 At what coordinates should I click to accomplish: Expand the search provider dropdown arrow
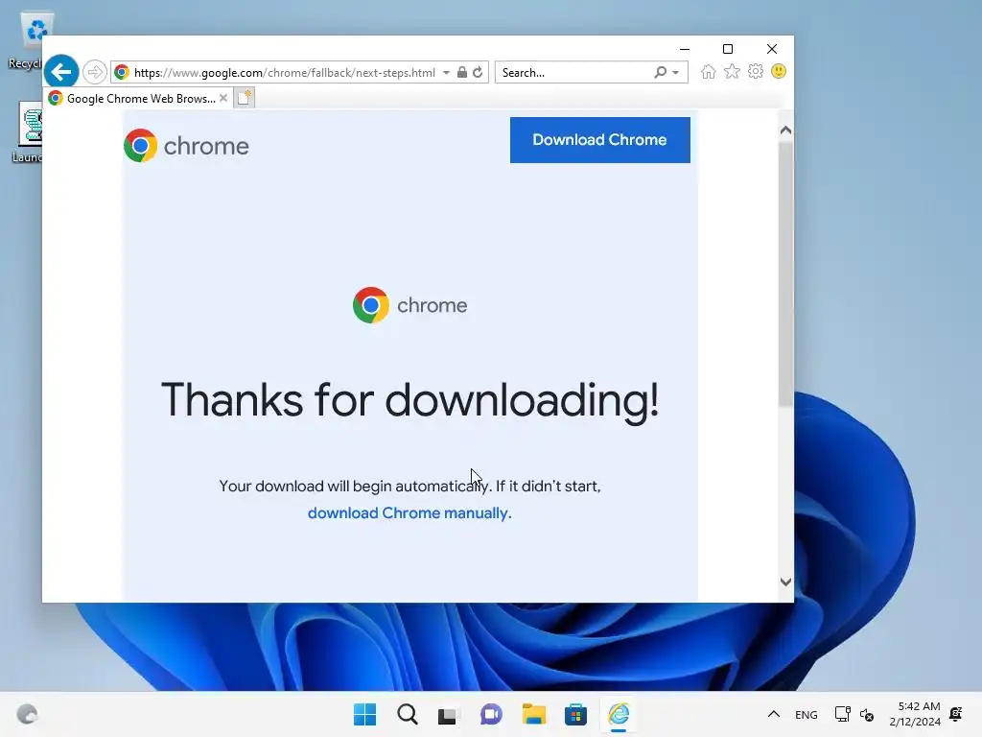click(x=676, y=73)
